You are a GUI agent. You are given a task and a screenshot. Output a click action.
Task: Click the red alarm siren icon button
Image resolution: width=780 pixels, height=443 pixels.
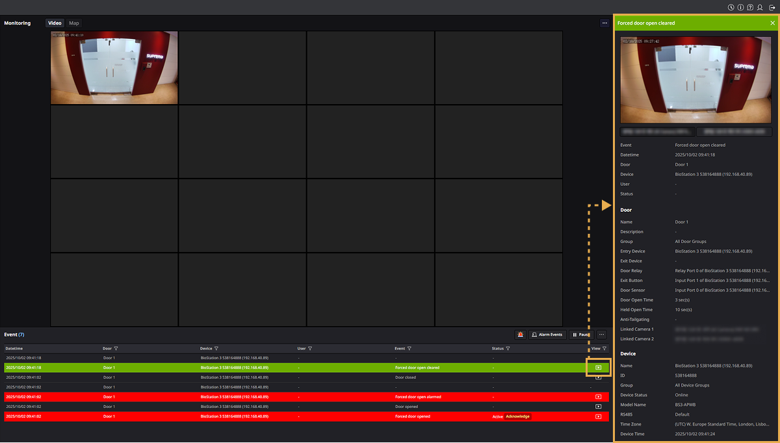coord(520,335)
